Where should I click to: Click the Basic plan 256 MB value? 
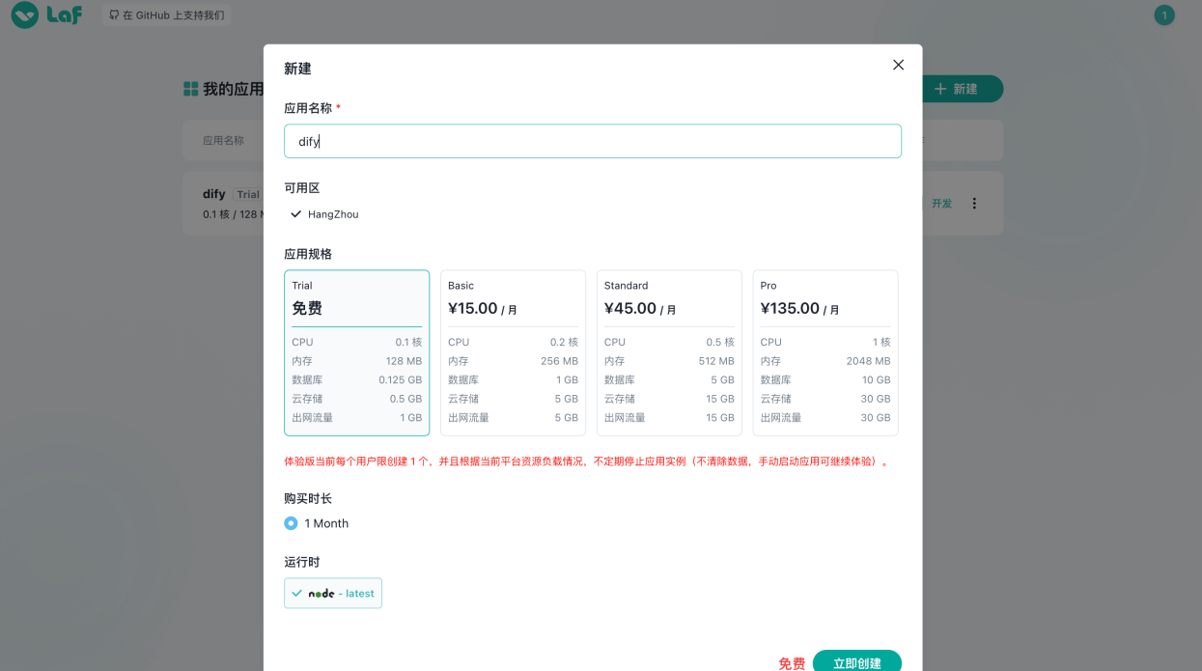pos(559,361)
